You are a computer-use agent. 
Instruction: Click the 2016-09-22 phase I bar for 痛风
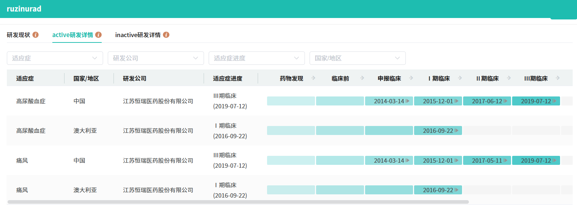(x=438, y=190)
